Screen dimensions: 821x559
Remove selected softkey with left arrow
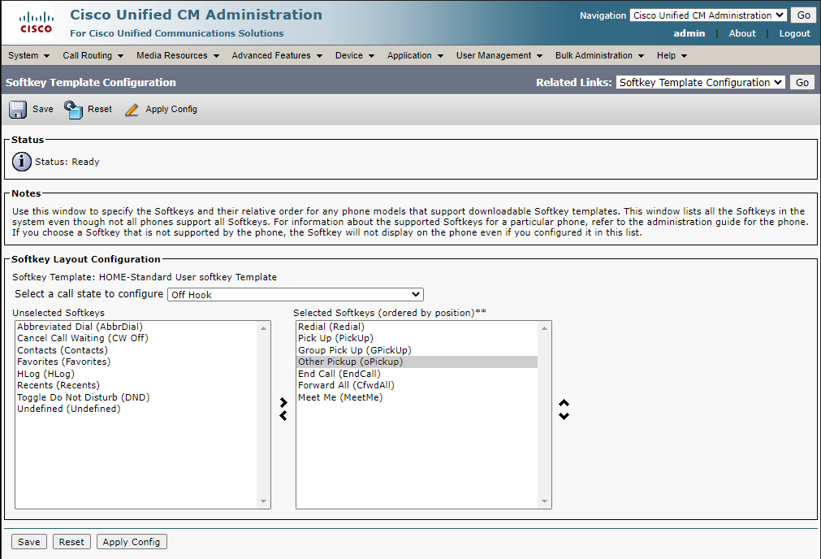click(x=283, y=416)
